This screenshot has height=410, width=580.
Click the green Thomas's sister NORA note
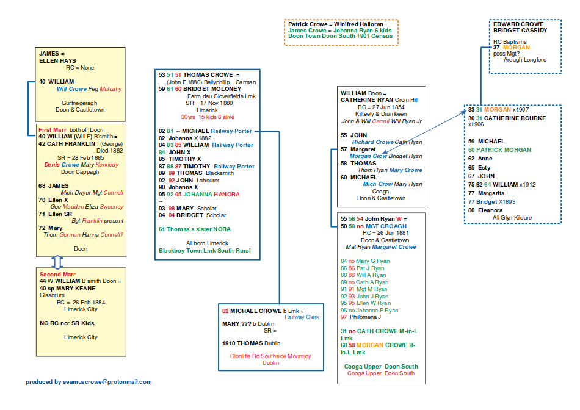[195, 229]
